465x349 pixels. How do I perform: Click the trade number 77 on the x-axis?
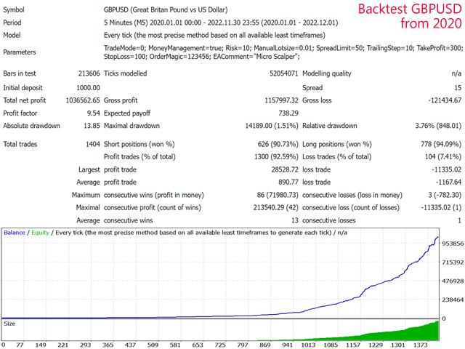20,345
